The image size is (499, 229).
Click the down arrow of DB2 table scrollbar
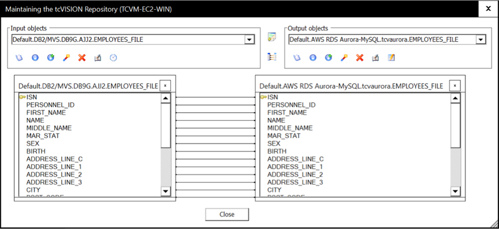click(166, 191)
